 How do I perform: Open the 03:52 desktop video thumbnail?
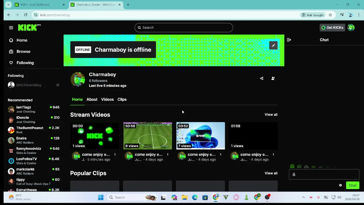(x=200, y=136)
